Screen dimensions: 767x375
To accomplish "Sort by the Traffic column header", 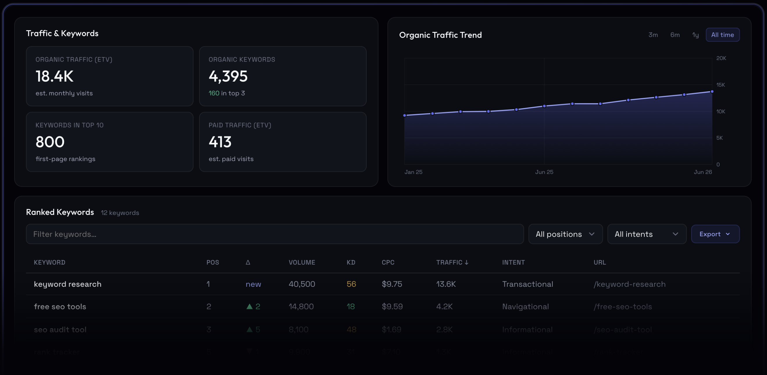I will [452, 262].
